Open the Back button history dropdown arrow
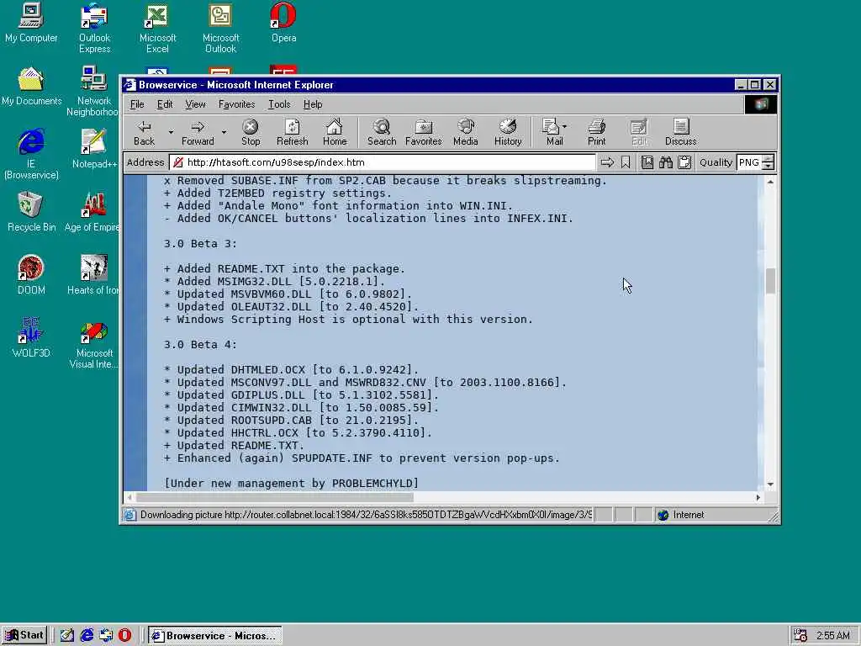The width and height of the screenshot is (861, 646). pos(171,132)
